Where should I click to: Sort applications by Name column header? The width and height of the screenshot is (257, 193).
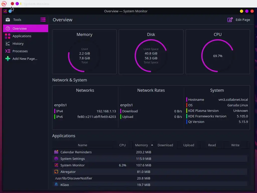82,145
